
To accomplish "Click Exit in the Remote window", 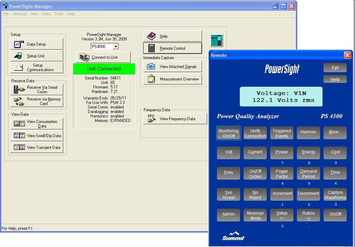I will [x=335, y=68].
